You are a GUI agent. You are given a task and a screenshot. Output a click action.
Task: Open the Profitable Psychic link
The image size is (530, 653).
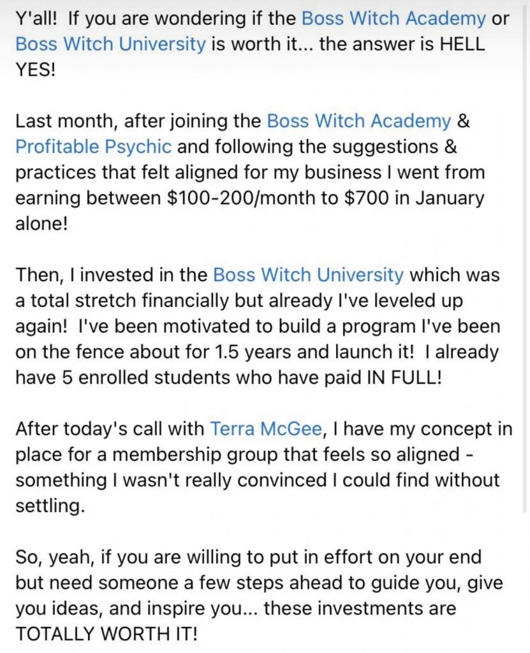pos(93,147)
